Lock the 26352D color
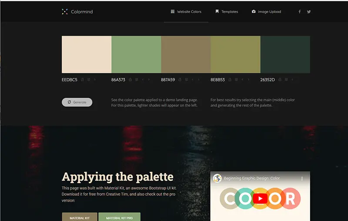The image size is (348, 221). point(280,79)
